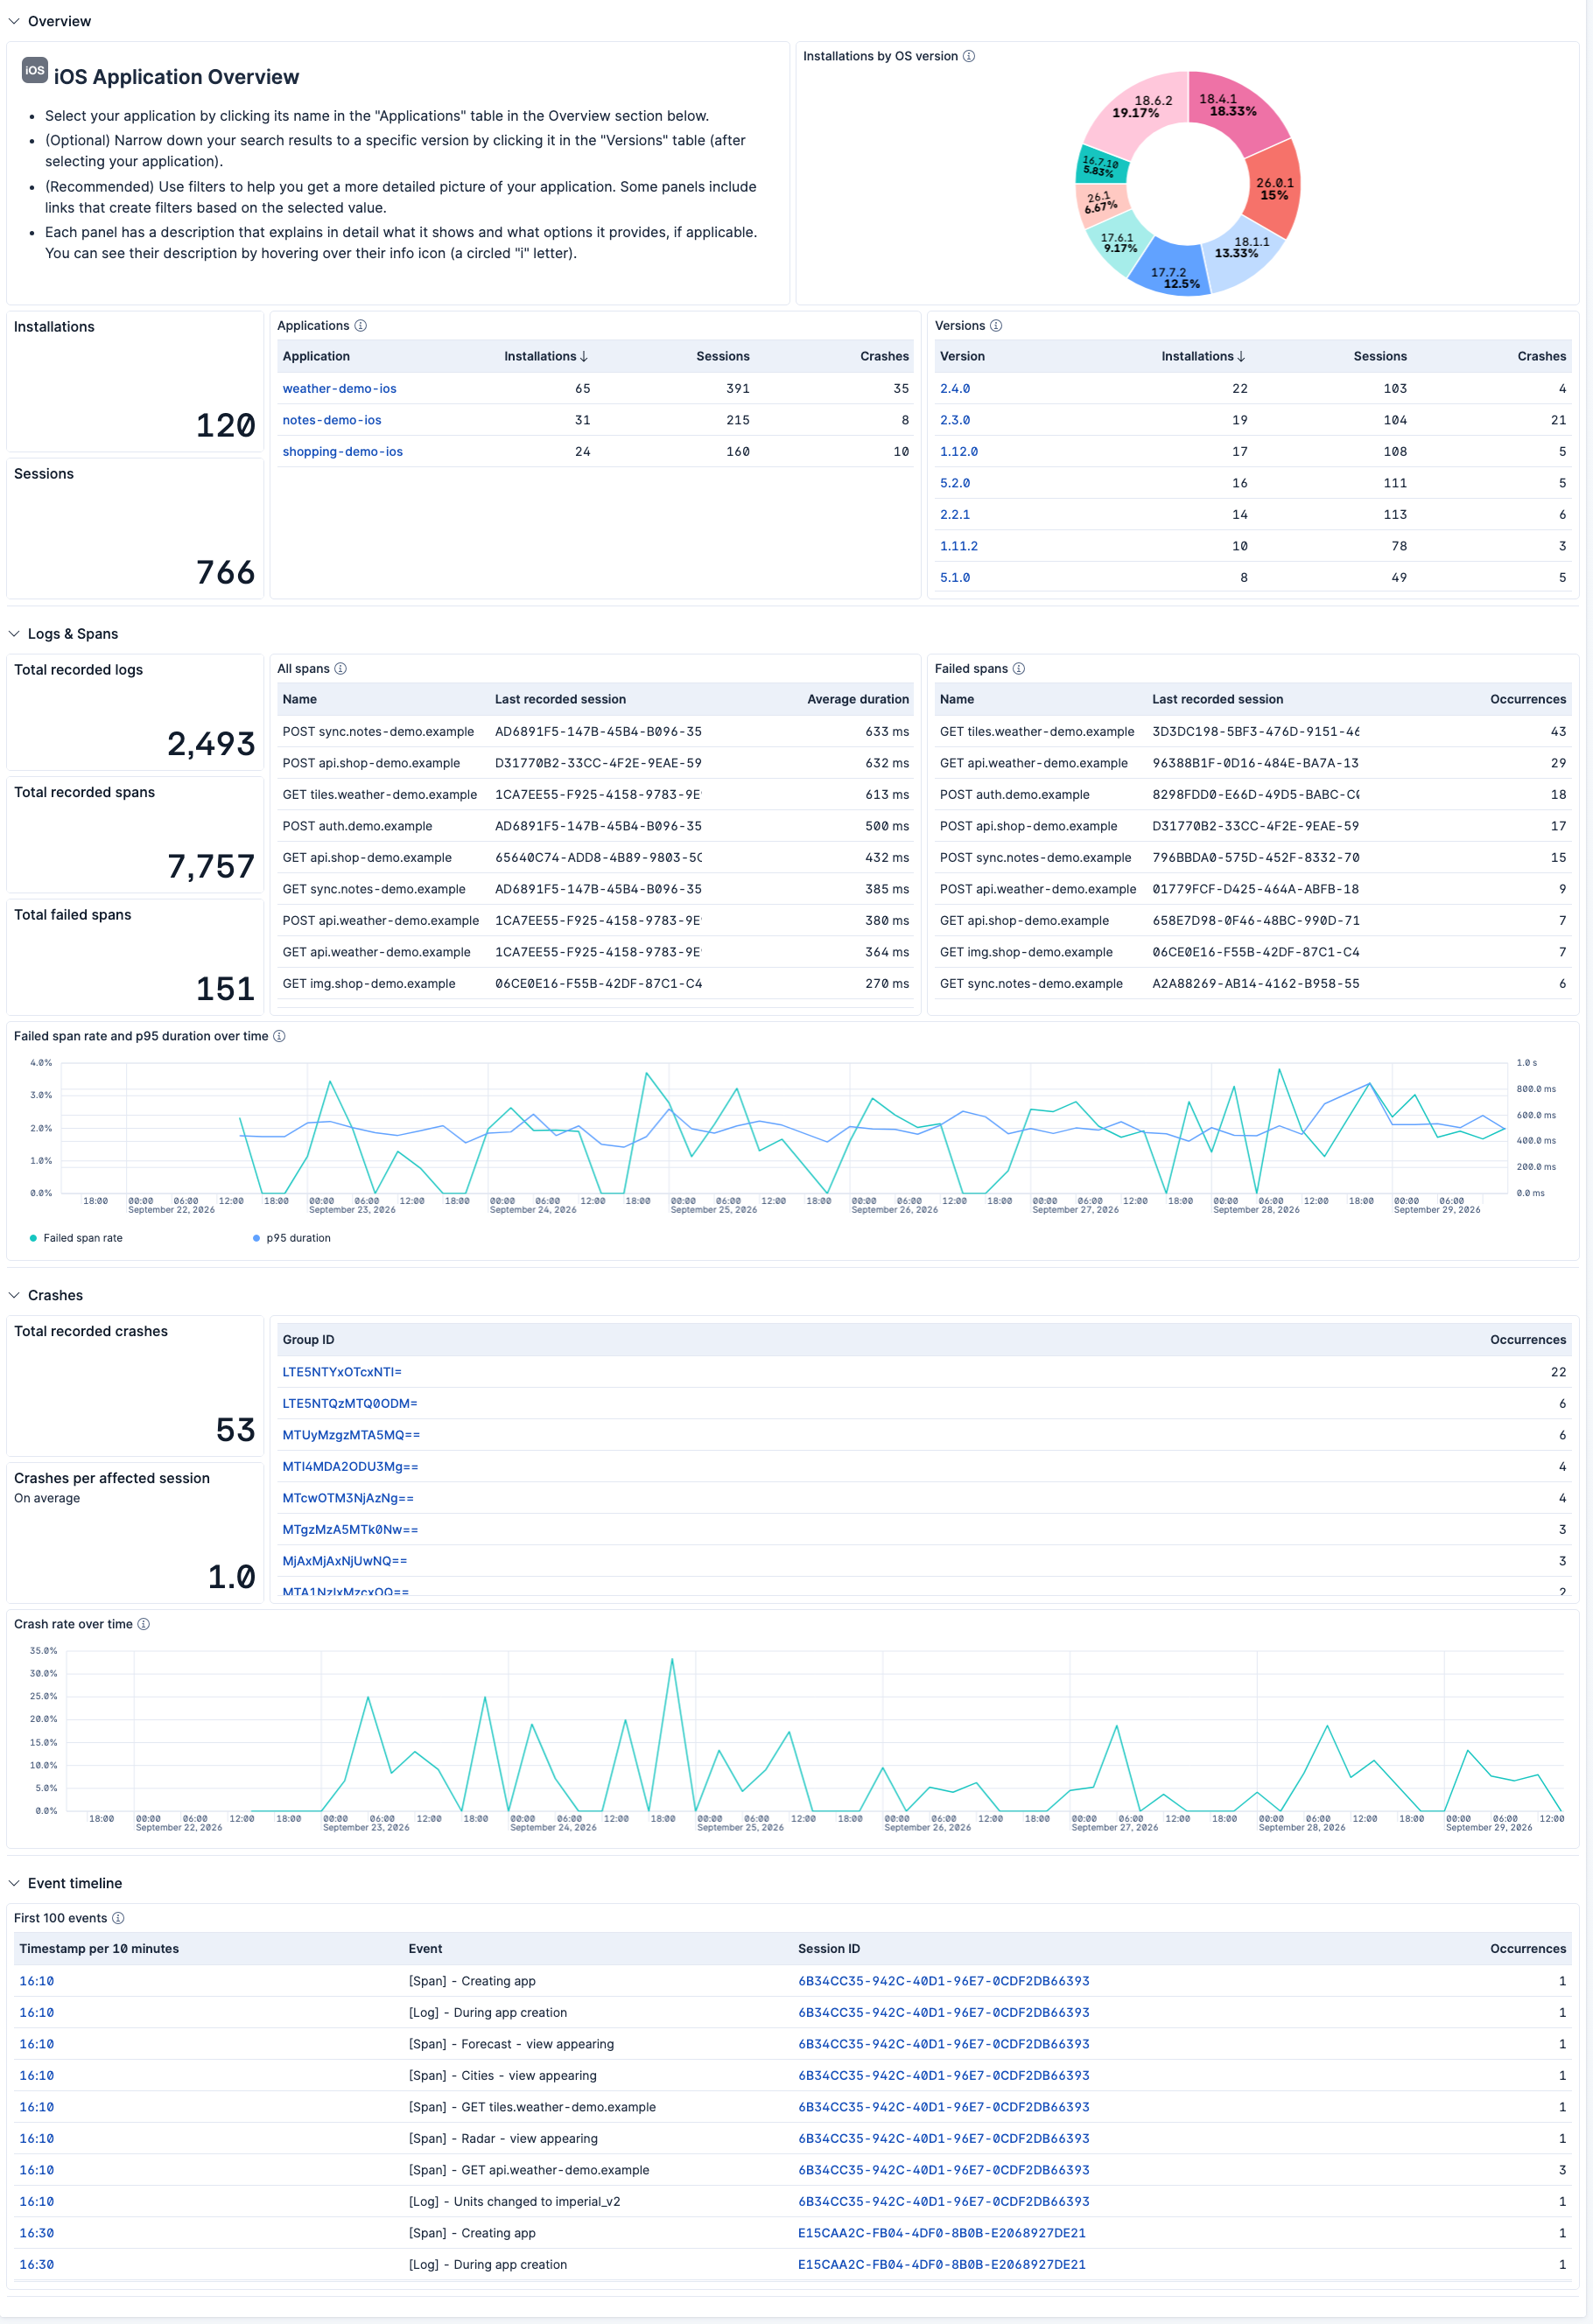Click Crashes column header in Versions table
Viewport: 1593px width, 2324px height.
[1541, 356]
